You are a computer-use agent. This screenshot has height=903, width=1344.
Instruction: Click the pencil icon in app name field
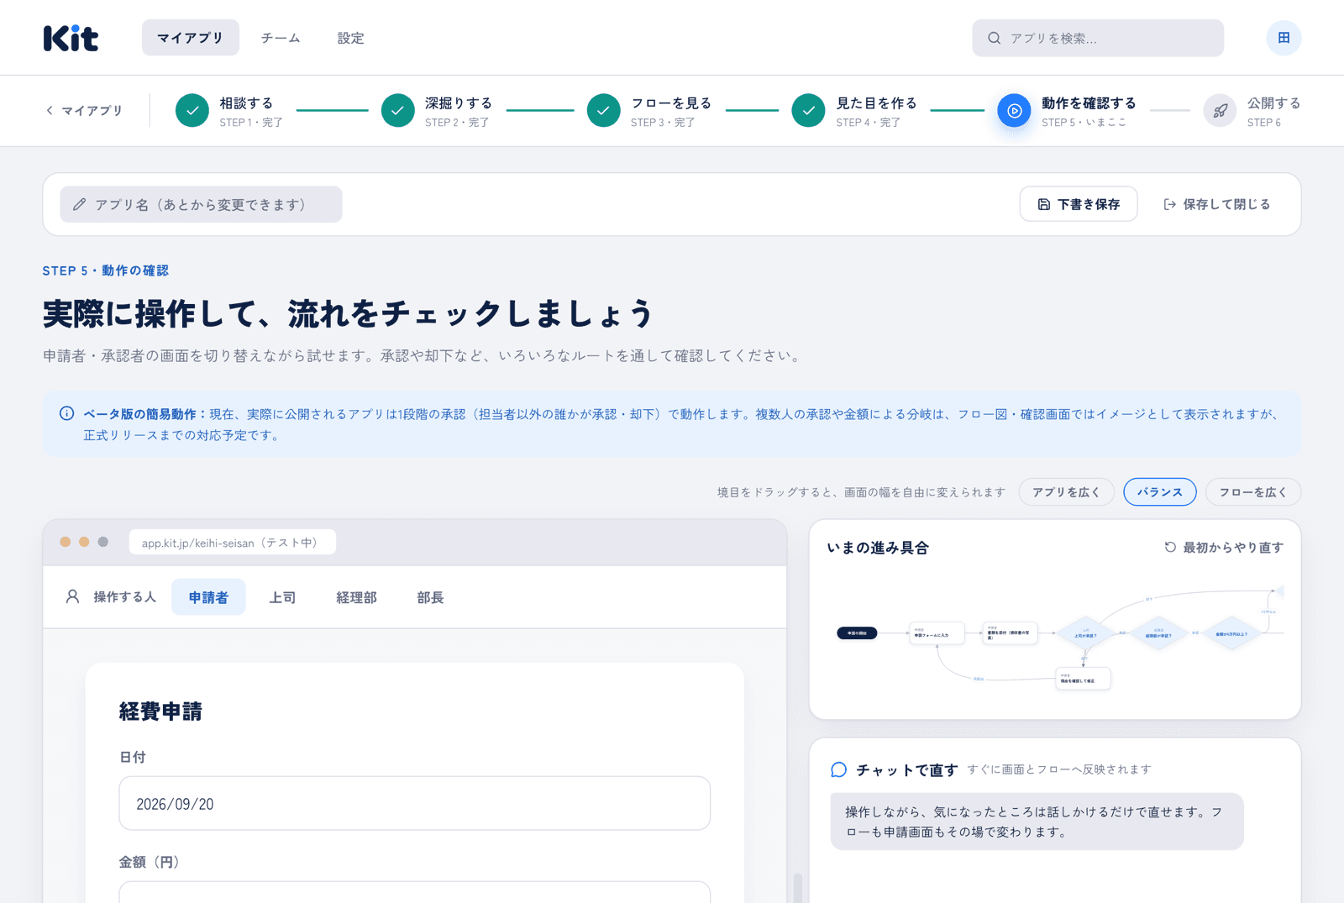tap(80, 204)
